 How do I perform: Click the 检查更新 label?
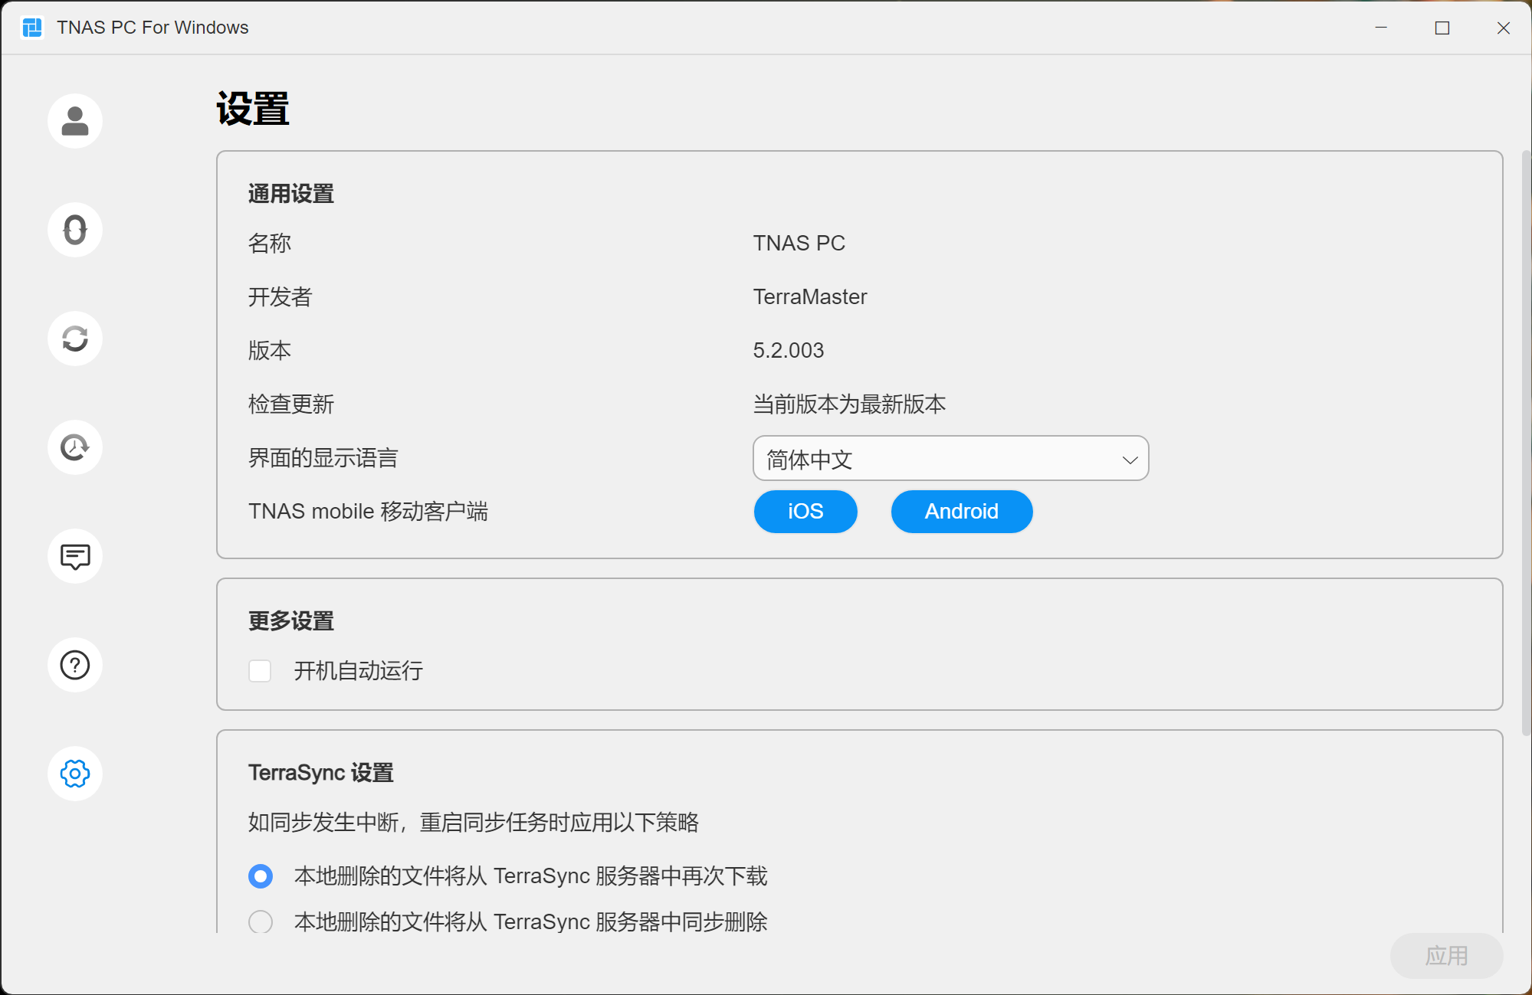click(291, 404)
